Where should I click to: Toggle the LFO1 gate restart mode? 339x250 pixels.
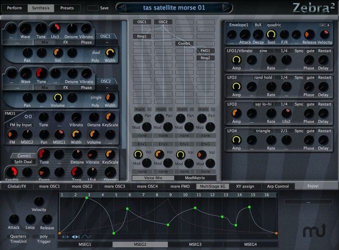310,51
